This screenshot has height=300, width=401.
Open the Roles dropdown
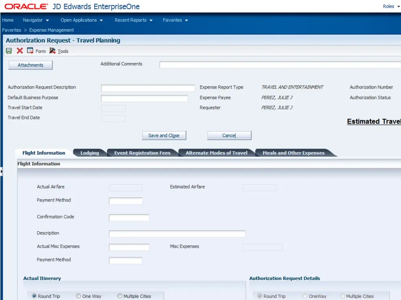tap(391, 6)
